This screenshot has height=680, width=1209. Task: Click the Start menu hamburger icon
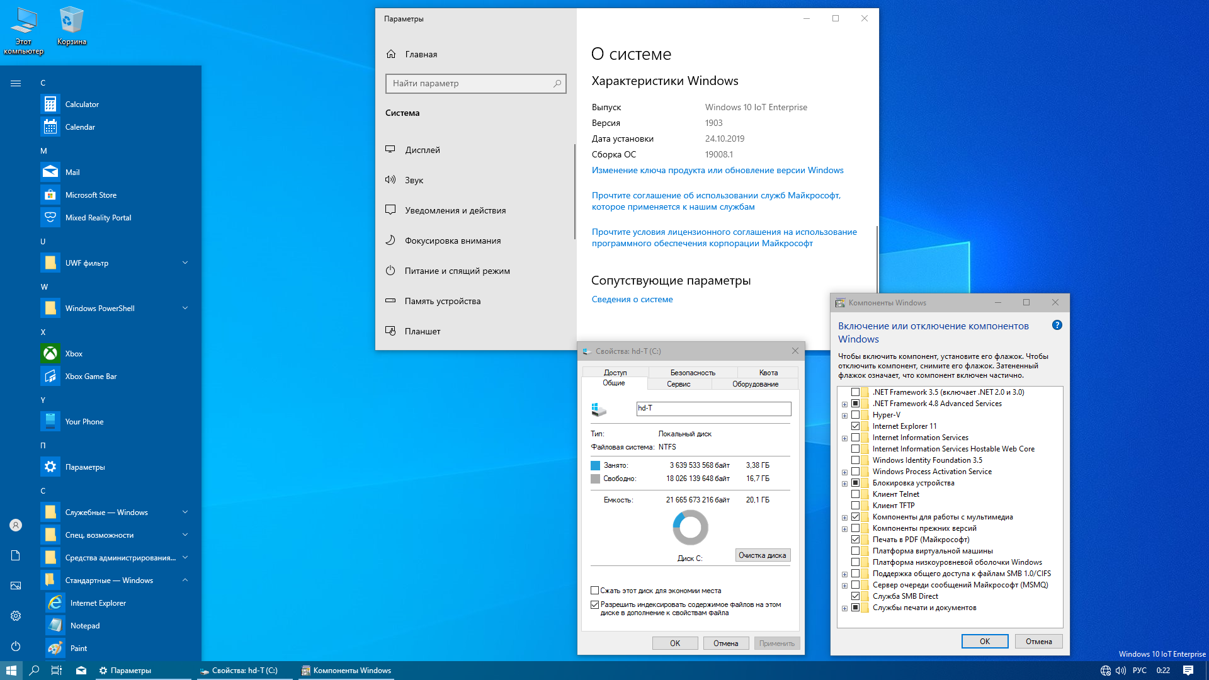tap(16, 83)
